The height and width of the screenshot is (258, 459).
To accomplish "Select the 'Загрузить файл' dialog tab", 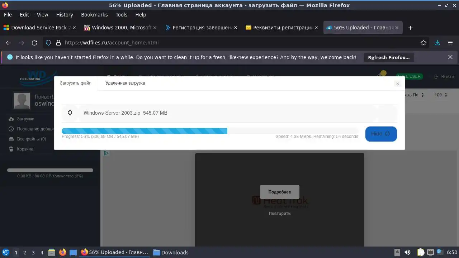I will [76, 83].
